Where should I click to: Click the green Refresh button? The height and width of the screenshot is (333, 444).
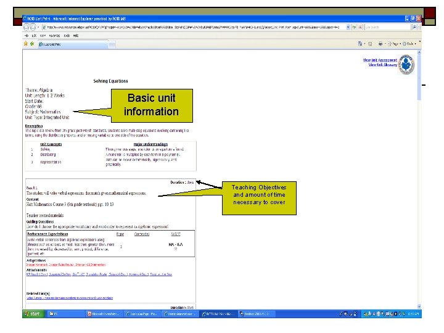354,27
